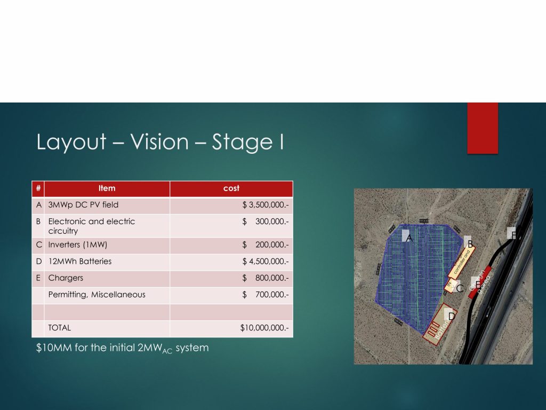Click map label "A" on the PV field
Image resolution: width=546 pixels, height=410 pixels.
(x=409, y=239)
